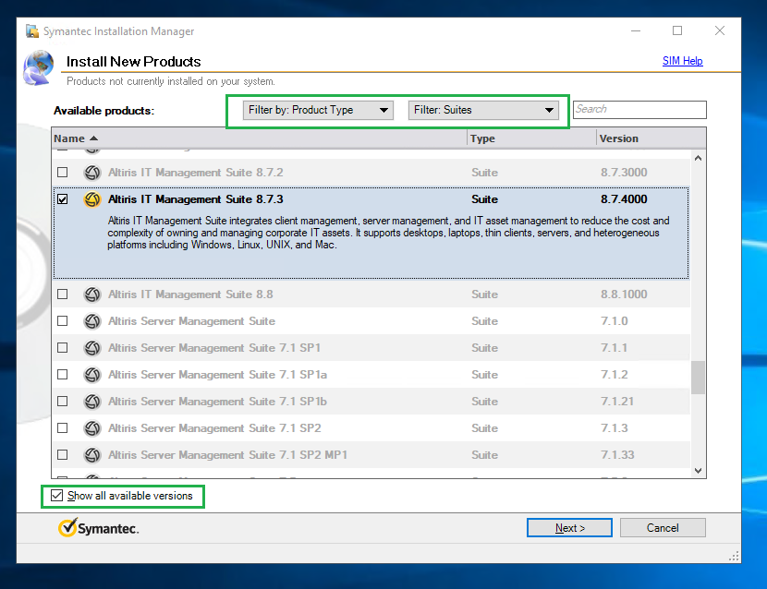Screen dimensions: 767x589
Task: Click version 8.7.4000 cell
Action: (x=624, y=199)
